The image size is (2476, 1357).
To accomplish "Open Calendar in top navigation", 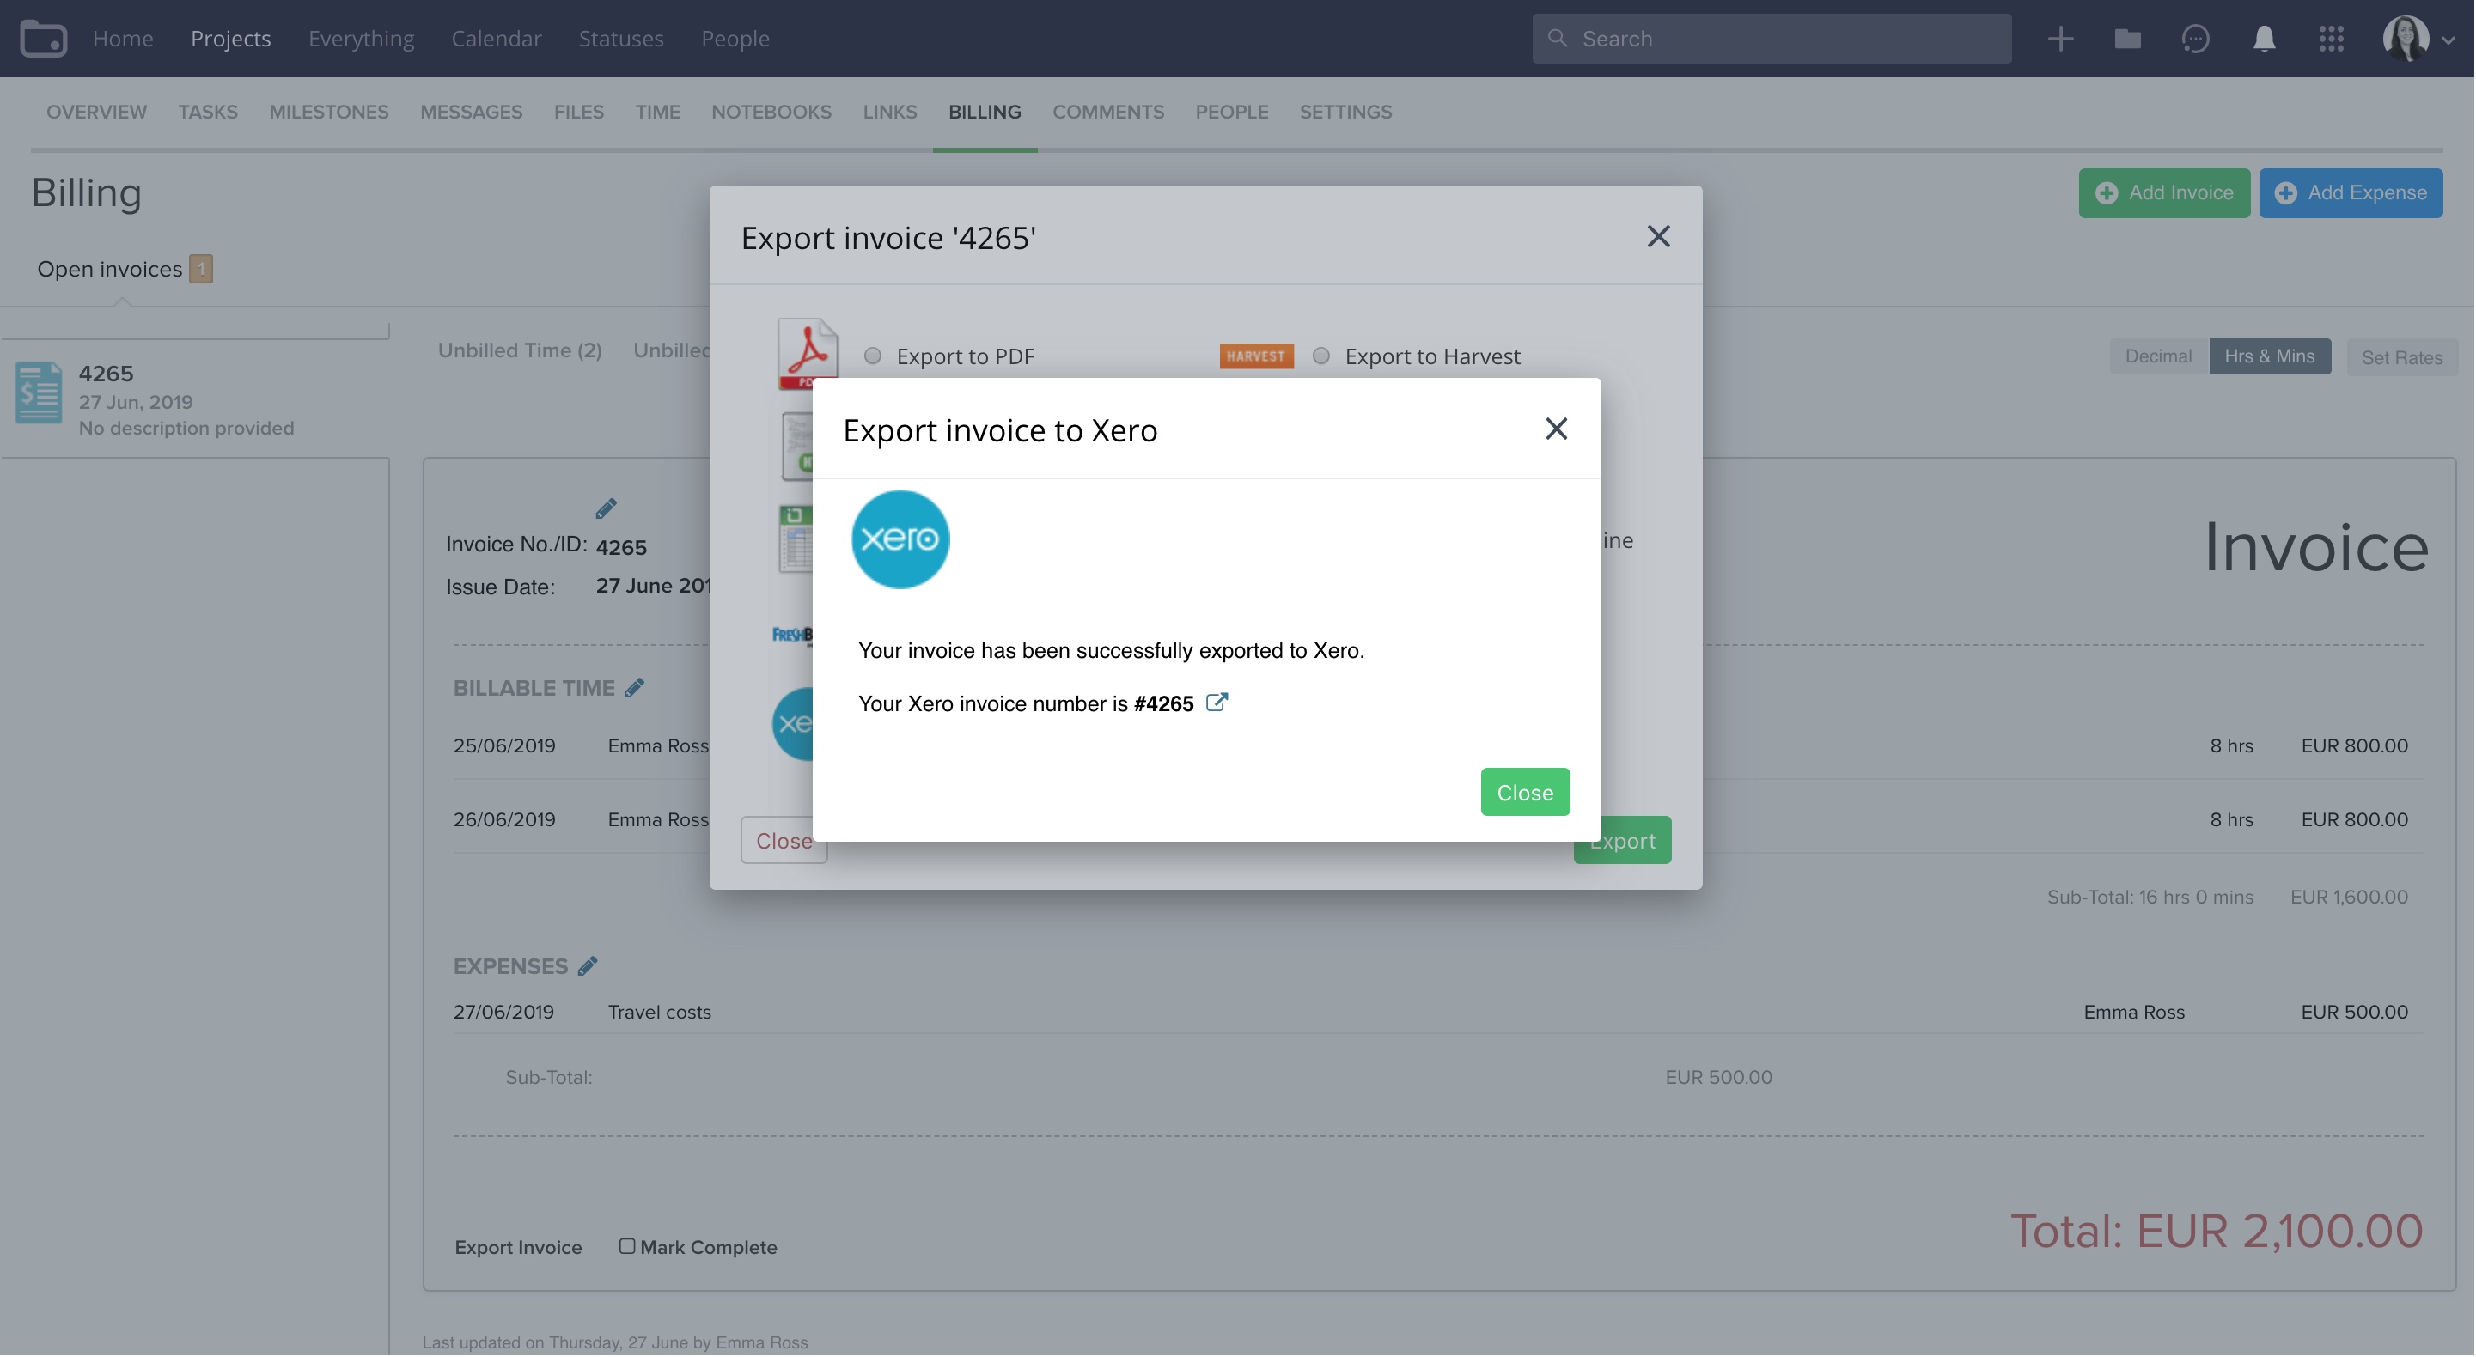I will click(x=496, y=39).
